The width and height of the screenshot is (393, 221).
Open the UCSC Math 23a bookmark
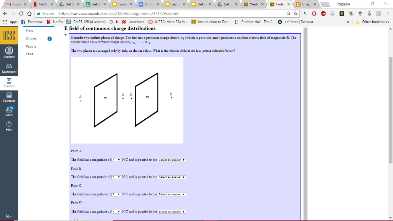tap(168, 22)
